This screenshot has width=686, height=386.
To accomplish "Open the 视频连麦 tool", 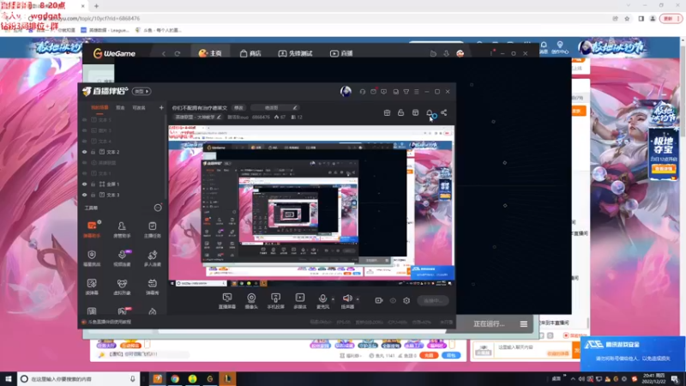I will pos(122,258).
